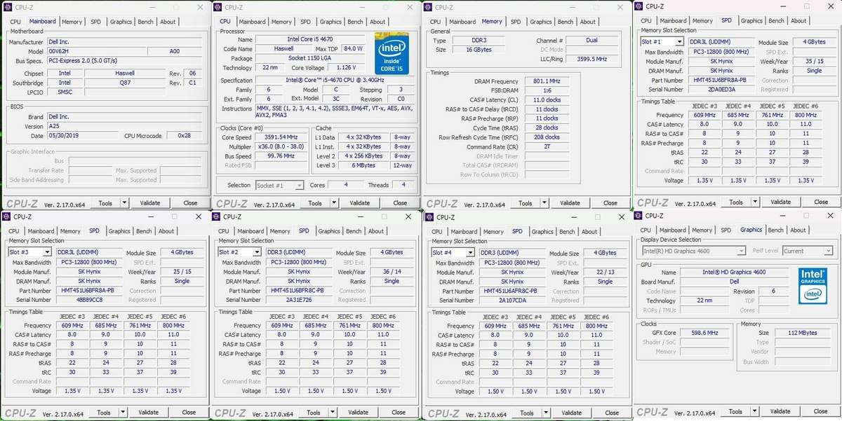Click the Validate button in Graphics window
The image size is (842, 421).
pyautogui.click(x=780, y=411)
